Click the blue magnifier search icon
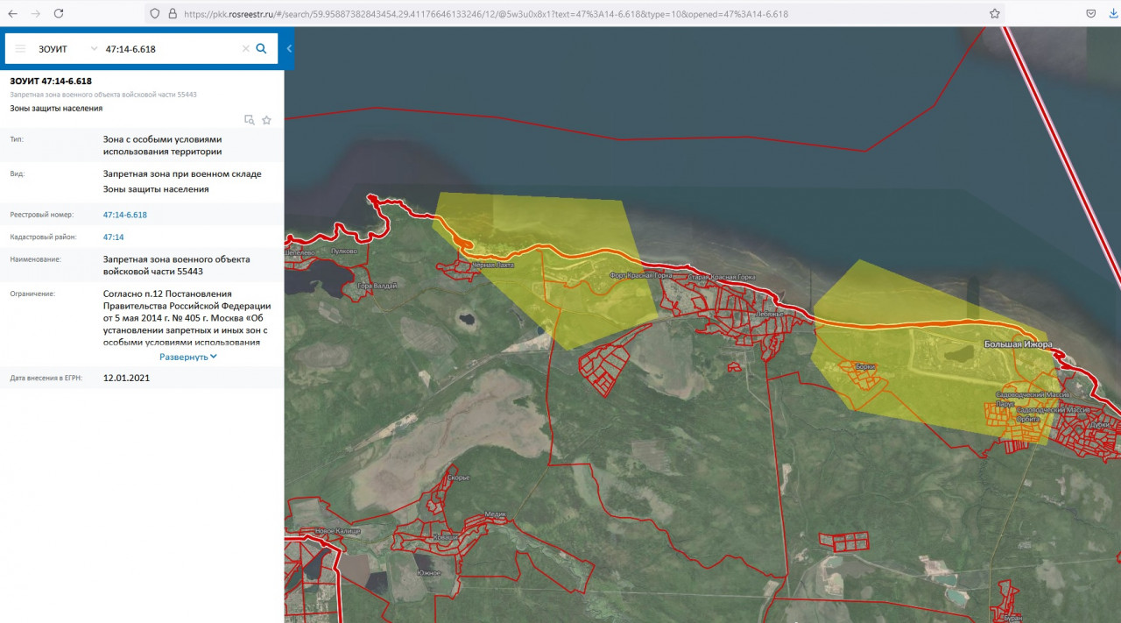This screenshot has height=623, width=1121. pos(261,49)
